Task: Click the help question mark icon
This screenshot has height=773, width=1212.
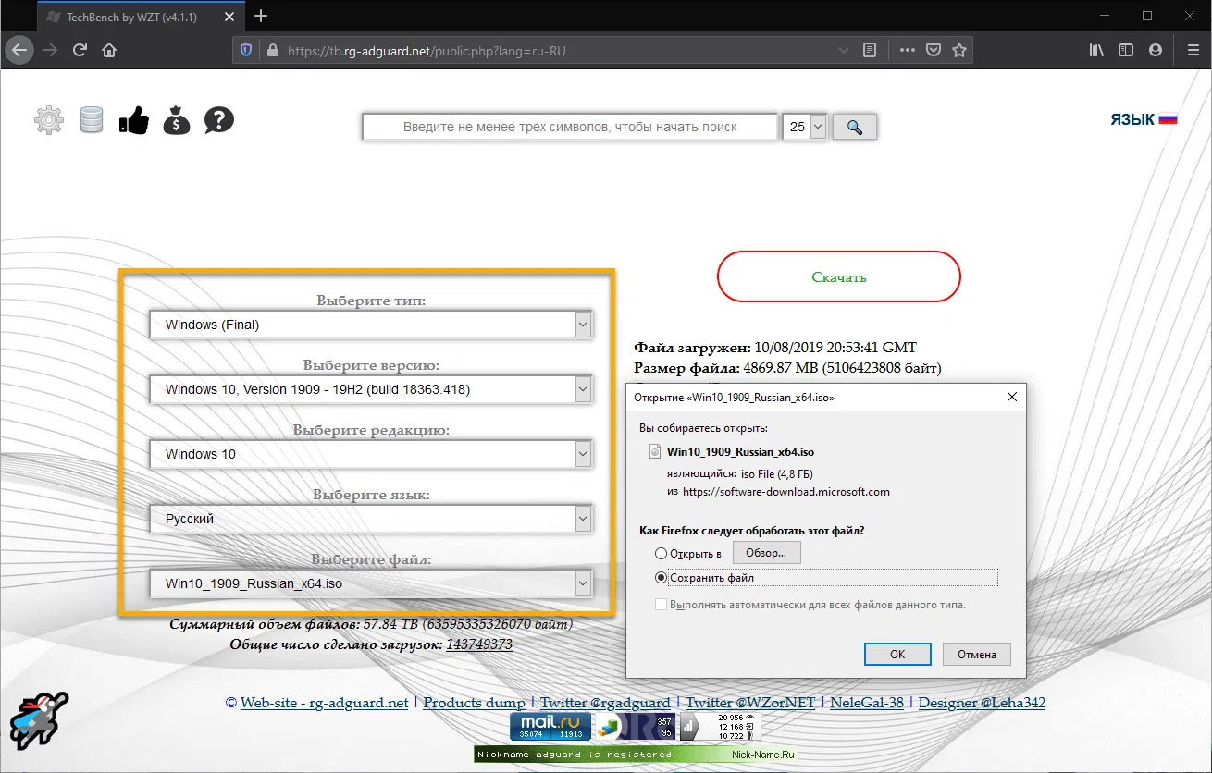Action: pos(218,119)
